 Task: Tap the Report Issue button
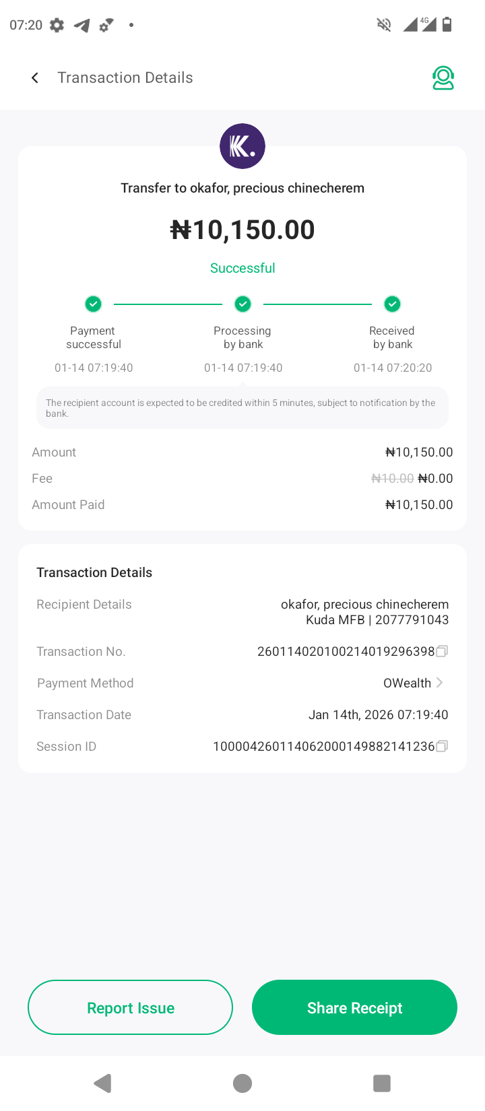tap(130, 1007)
